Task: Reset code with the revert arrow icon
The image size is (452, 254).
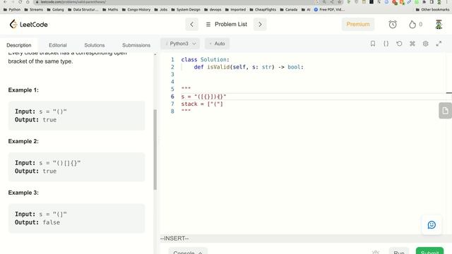Action: 399,44
